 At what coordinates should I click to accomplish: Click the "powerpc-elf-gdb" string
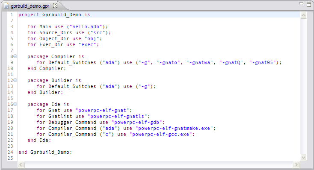[136, 123]
